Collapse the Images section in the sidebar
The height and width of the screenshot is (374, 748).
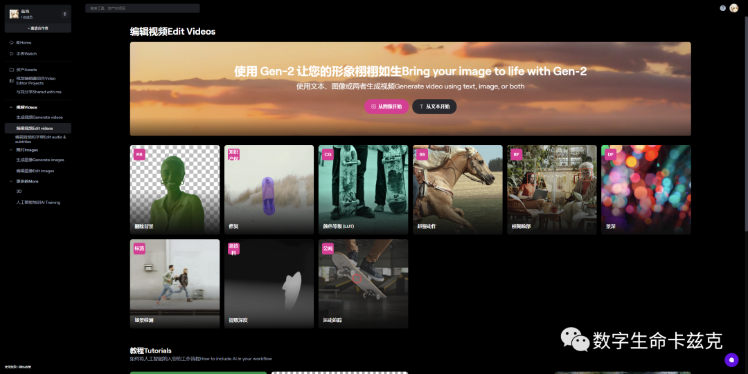coord(11,149)
